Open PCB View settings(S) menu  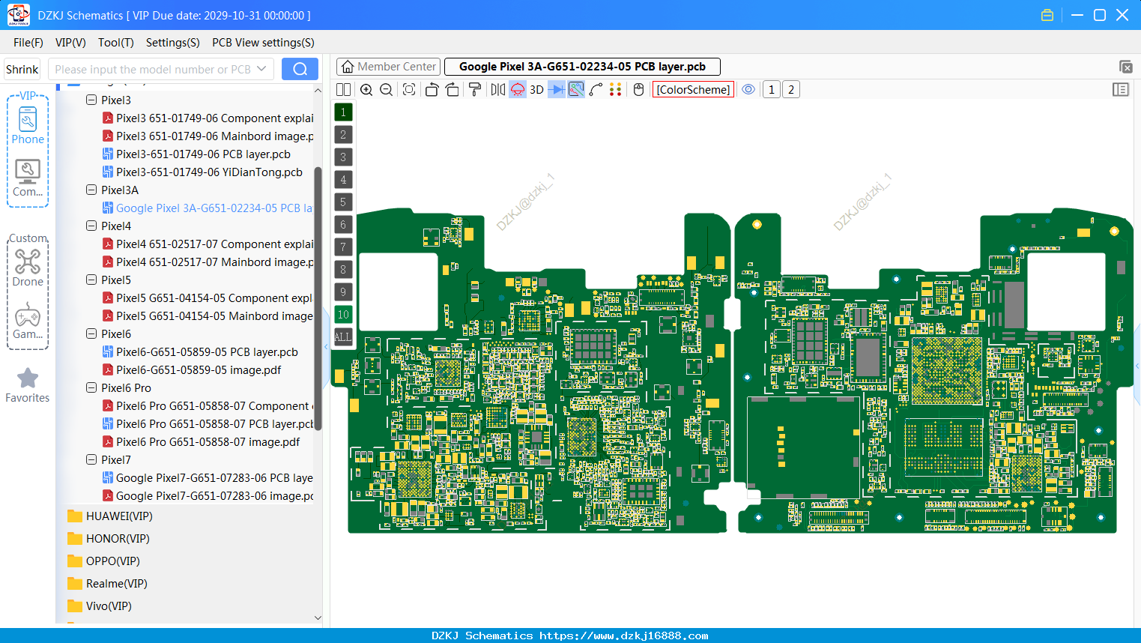tap(263, 43)
